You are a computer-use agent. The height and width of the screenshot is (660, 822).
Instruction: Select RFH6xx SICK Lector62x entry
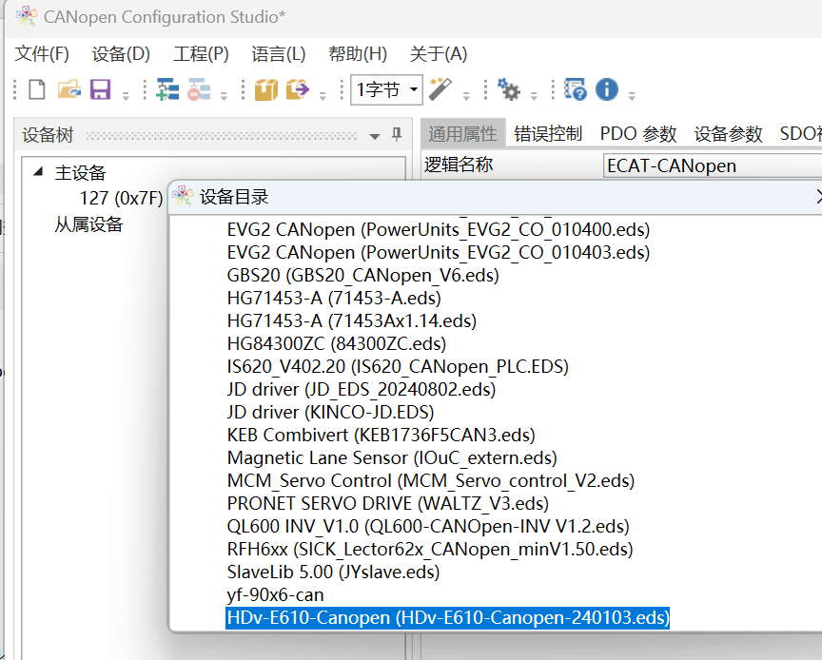point(430,550)
